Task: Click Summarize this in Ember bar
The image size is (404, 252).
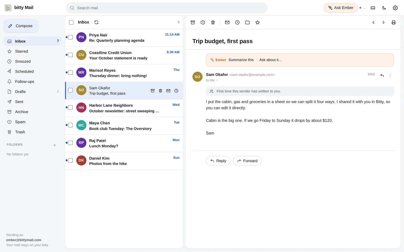Action: coord(241,60)
